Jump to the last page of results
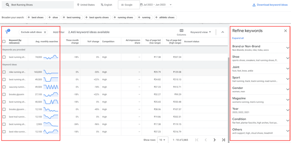 click(223, 140)
